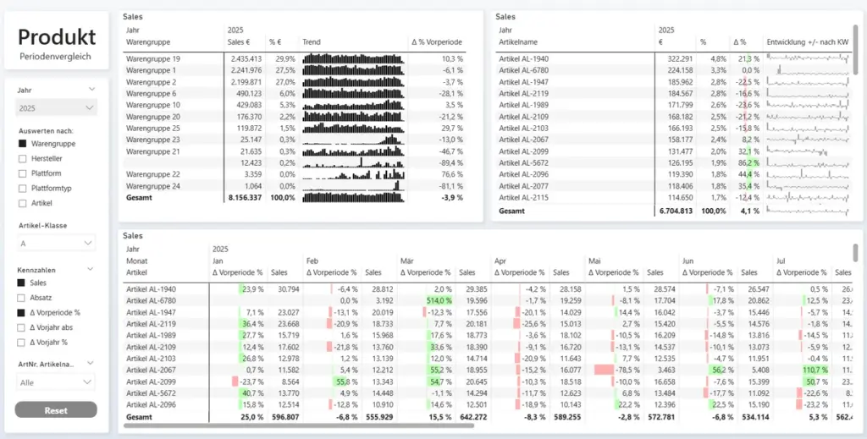Click the Entwicklung +/- nach KW header
Viewport: 867px width, 439px height.
807,41
